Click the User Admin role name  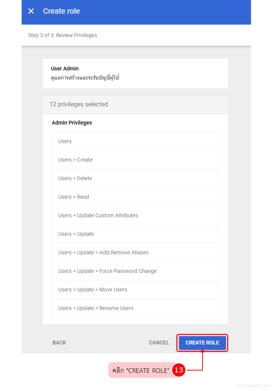65,69
